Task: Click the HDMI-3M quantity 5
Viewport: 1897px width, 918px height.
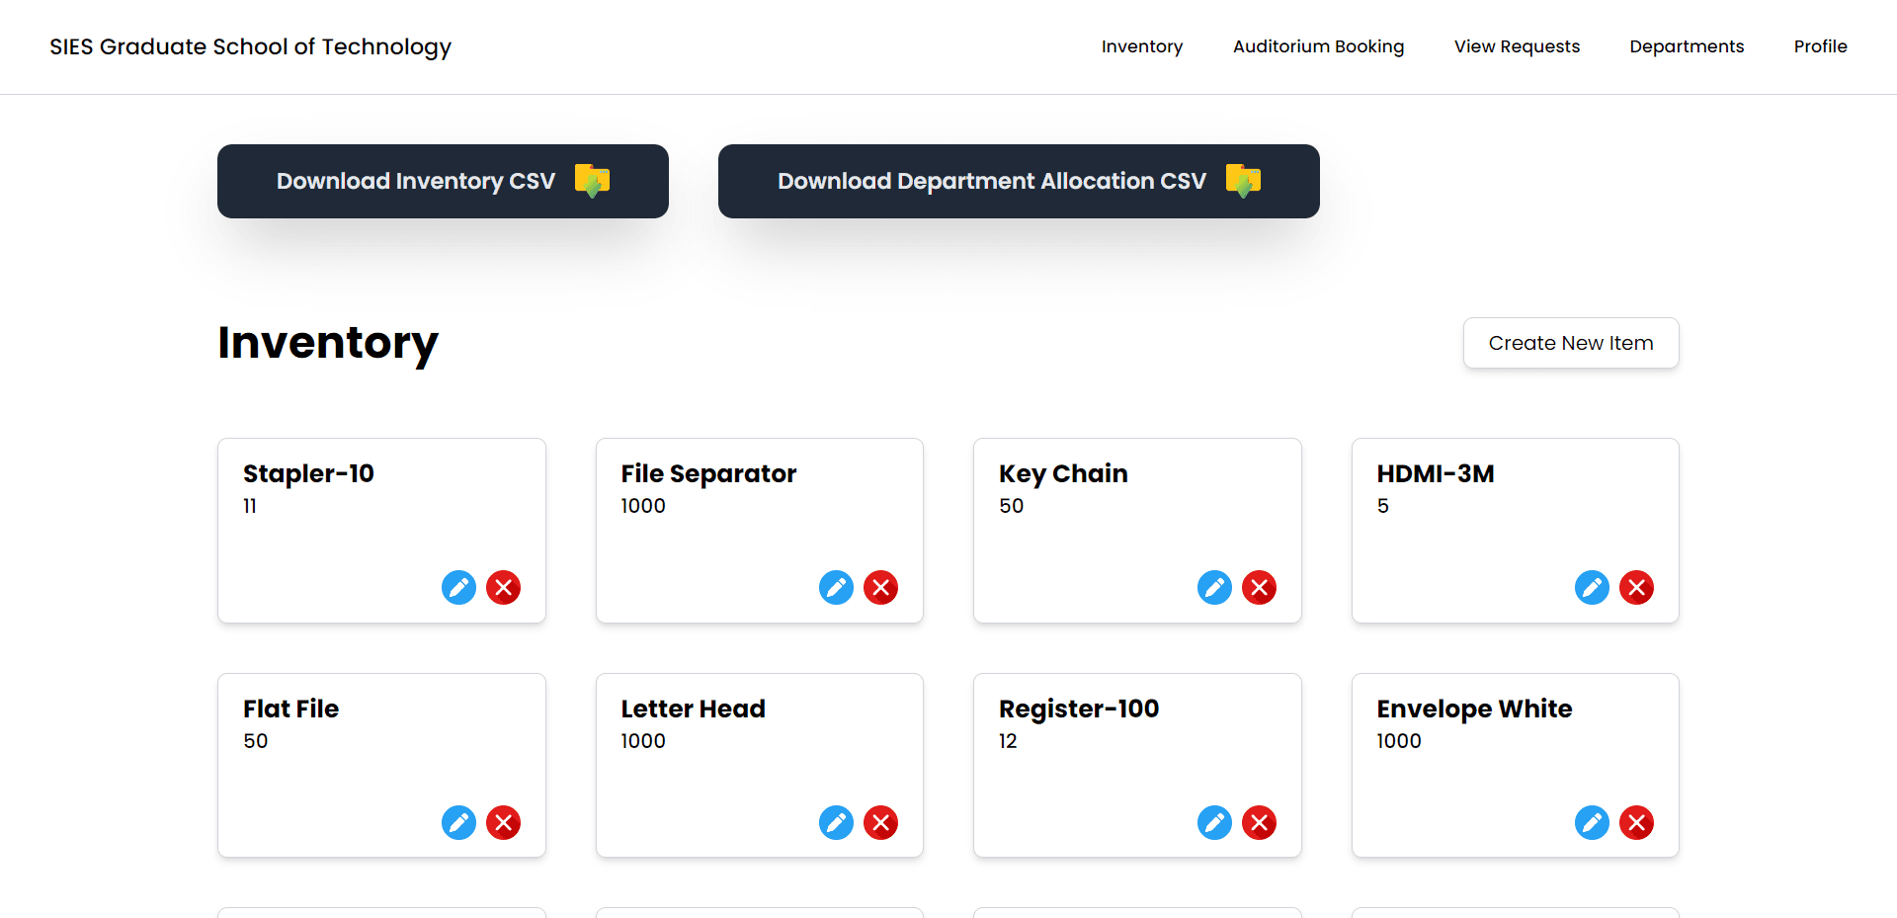Action: [x=1383, y=506]
